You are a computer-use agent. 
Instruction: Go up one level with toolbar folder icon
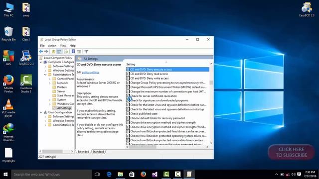pos(53,52)
